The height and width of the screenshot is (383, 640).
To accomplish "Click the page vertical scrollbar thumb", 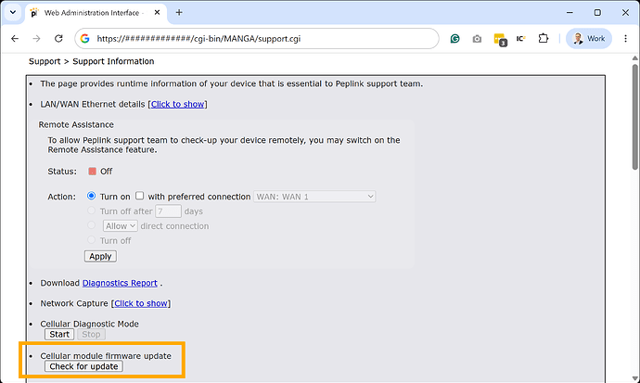I will (635, 116).
